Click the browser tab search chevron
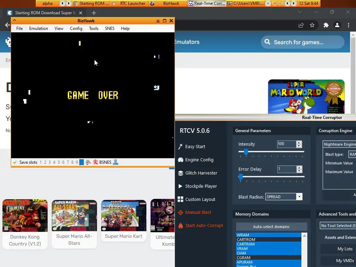Viewport: 356px width, 267px height. 300,12
